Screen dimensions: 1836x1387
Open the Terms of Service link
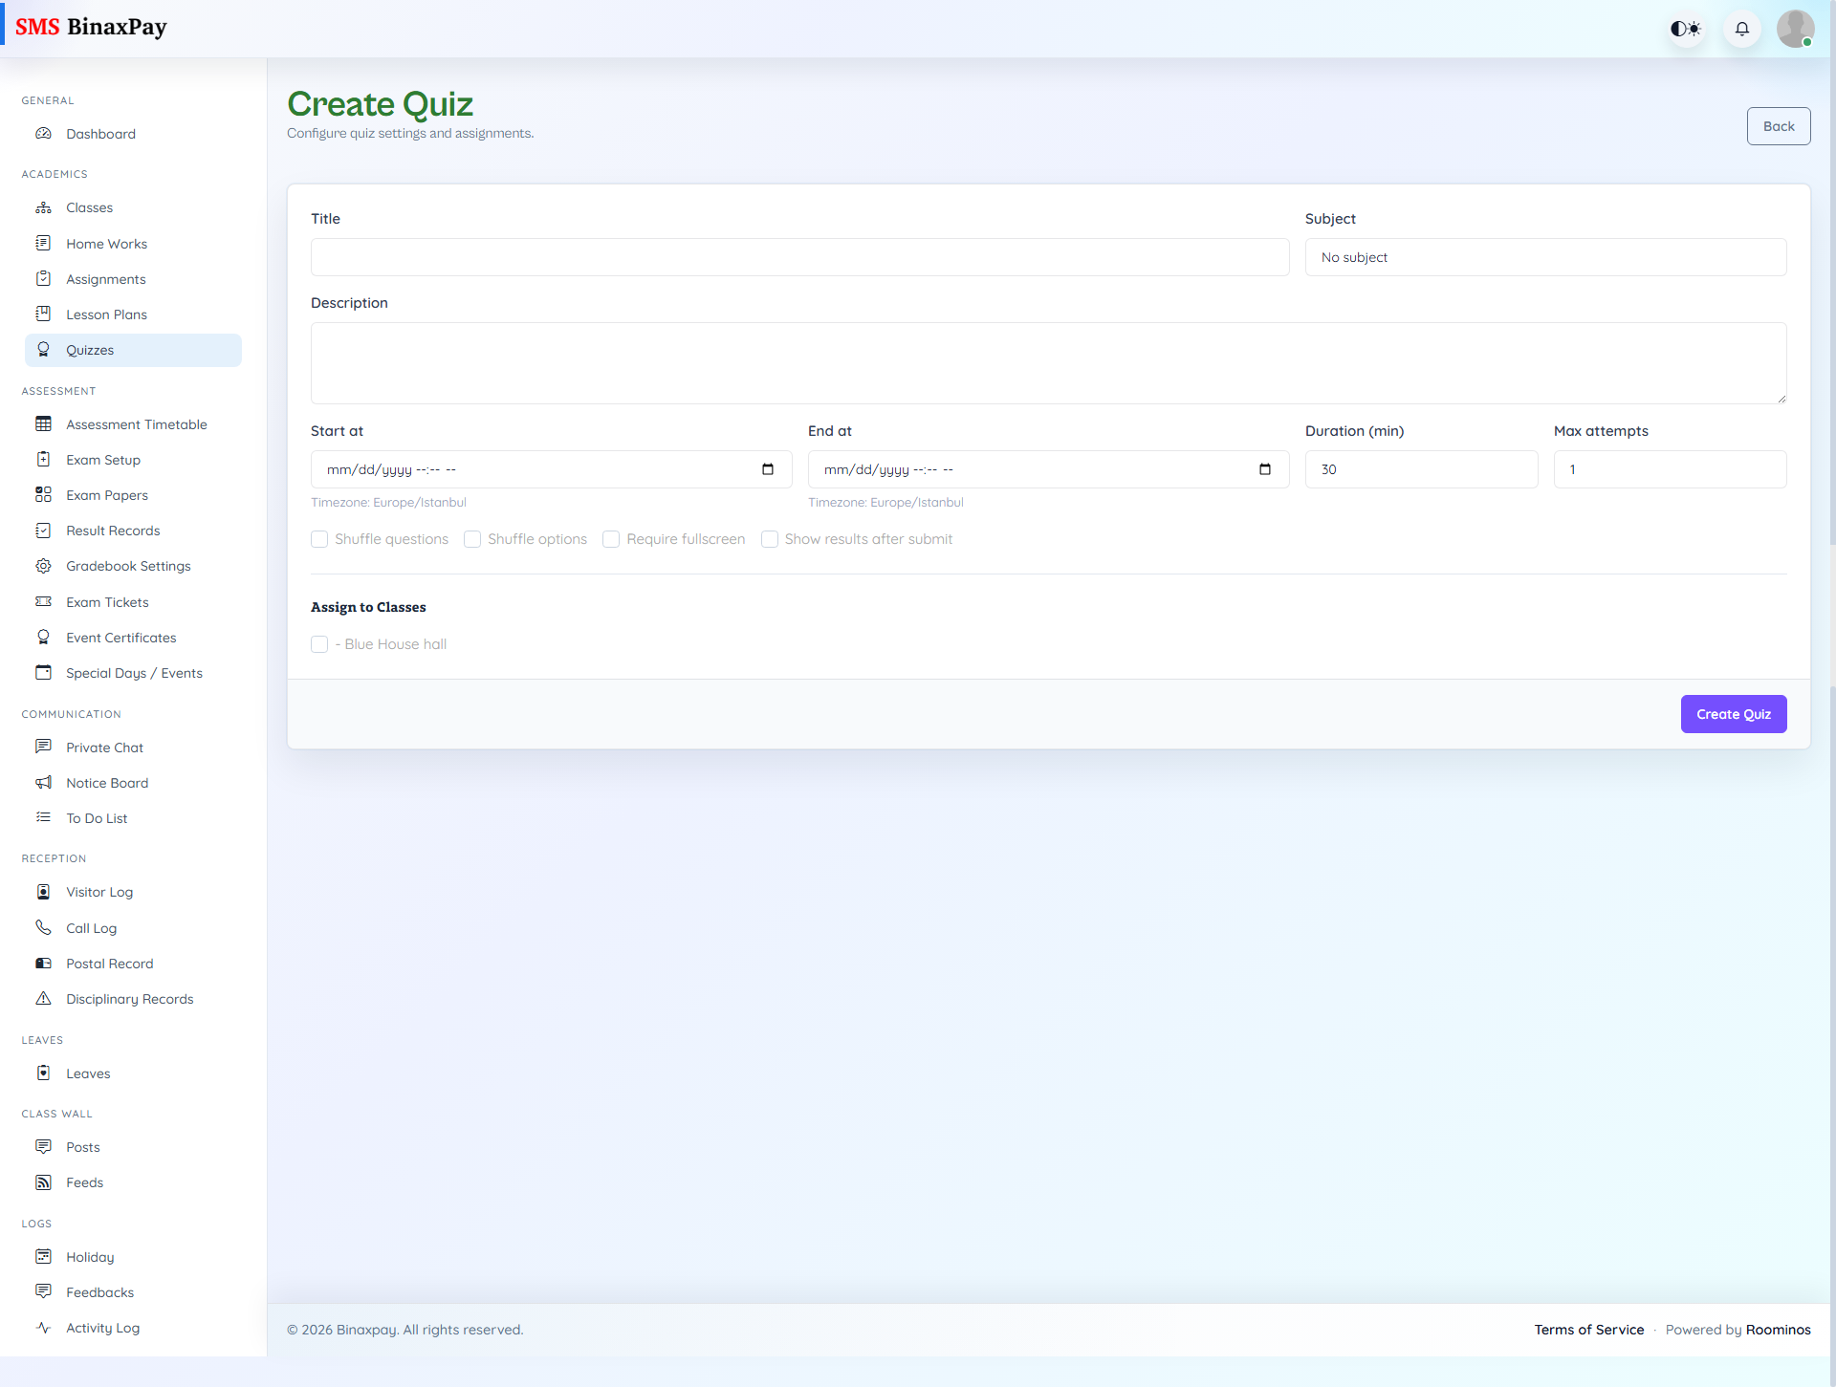pyautogui.click(x=1589, y=1329)
